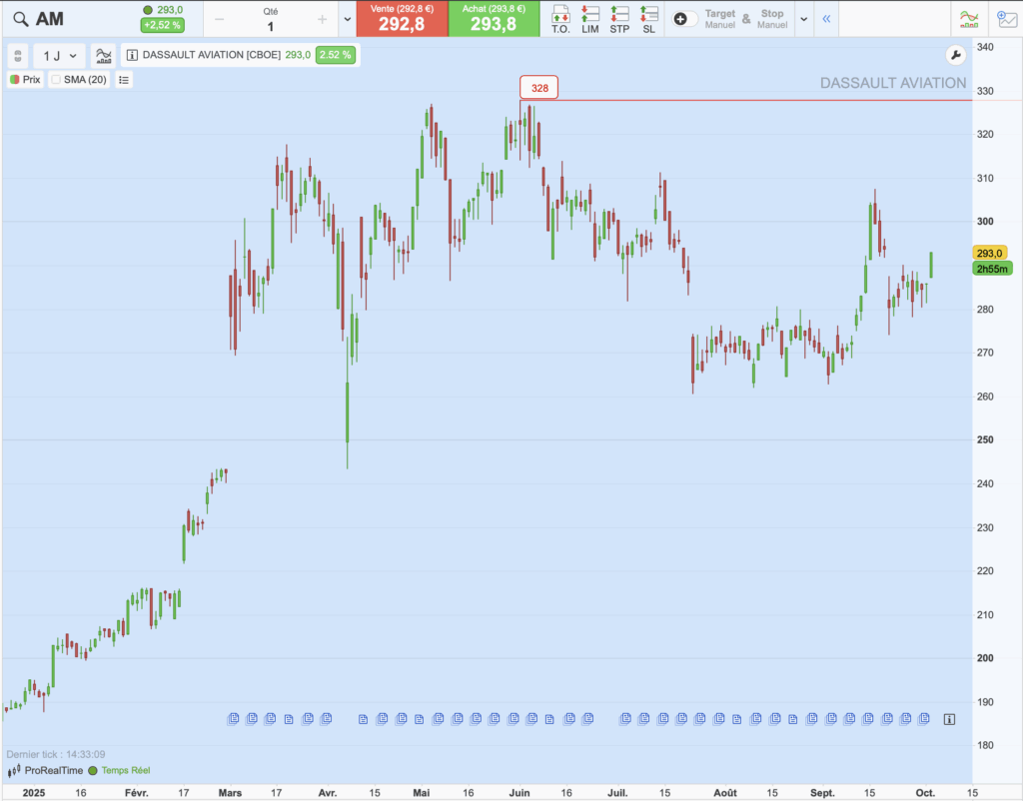Click the Prix color swatch legend

point(15,79)
